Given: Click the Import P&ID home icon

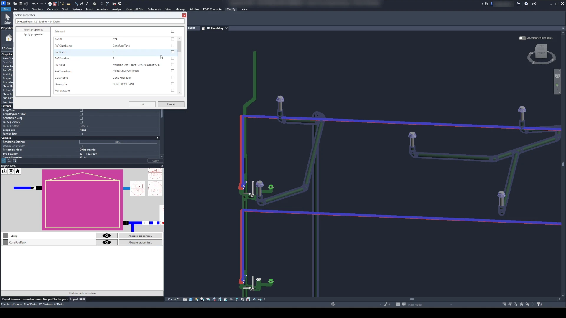Looking at the screenshot, I should click(18, 171).
